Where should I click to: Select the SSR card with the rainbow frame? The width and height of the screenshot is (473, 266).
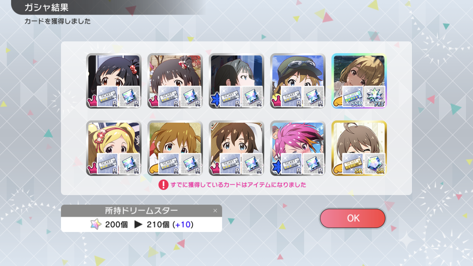(x=359, y=81)
